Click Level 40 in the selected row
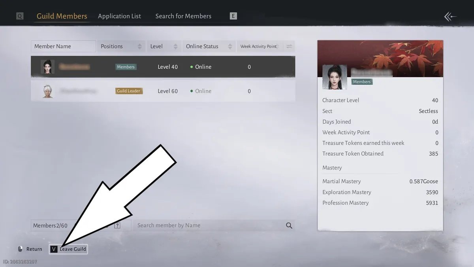The image size is (474, 267). click(168, 67)
